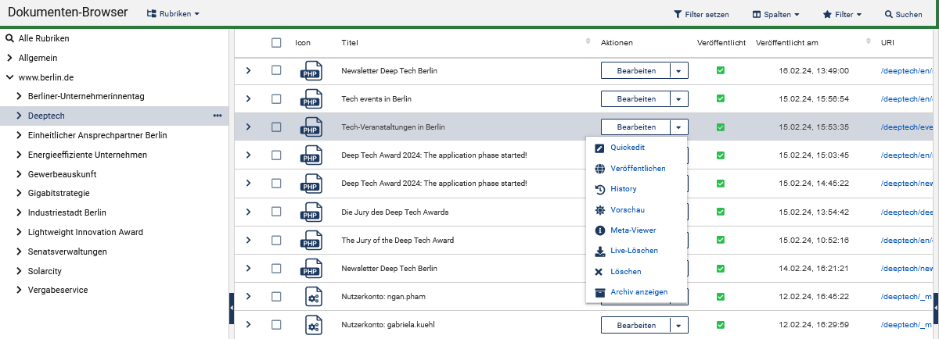Toggle the select-all checkbox in table header
Screen dimensions: 939x339
(276, 43)
